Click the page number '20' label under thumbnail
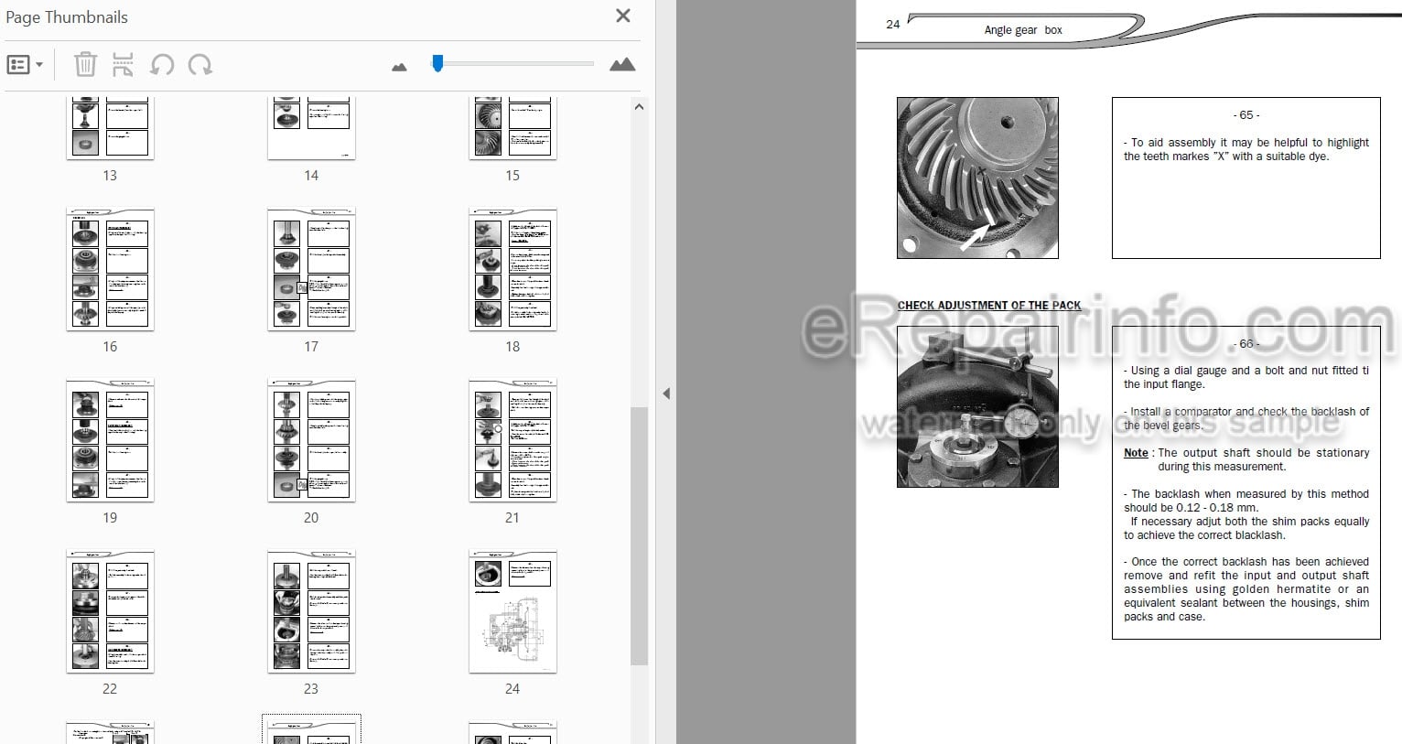 click(311, 518)
